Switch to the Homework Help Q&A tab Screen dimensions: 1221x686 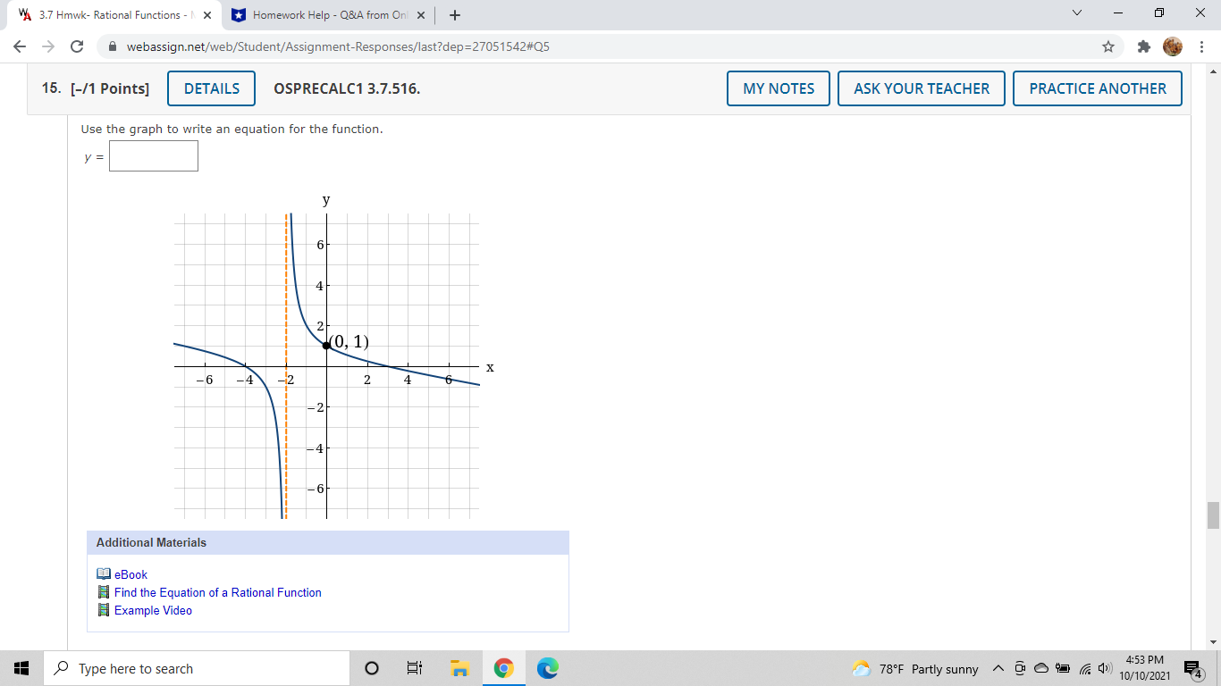point(322,14)
